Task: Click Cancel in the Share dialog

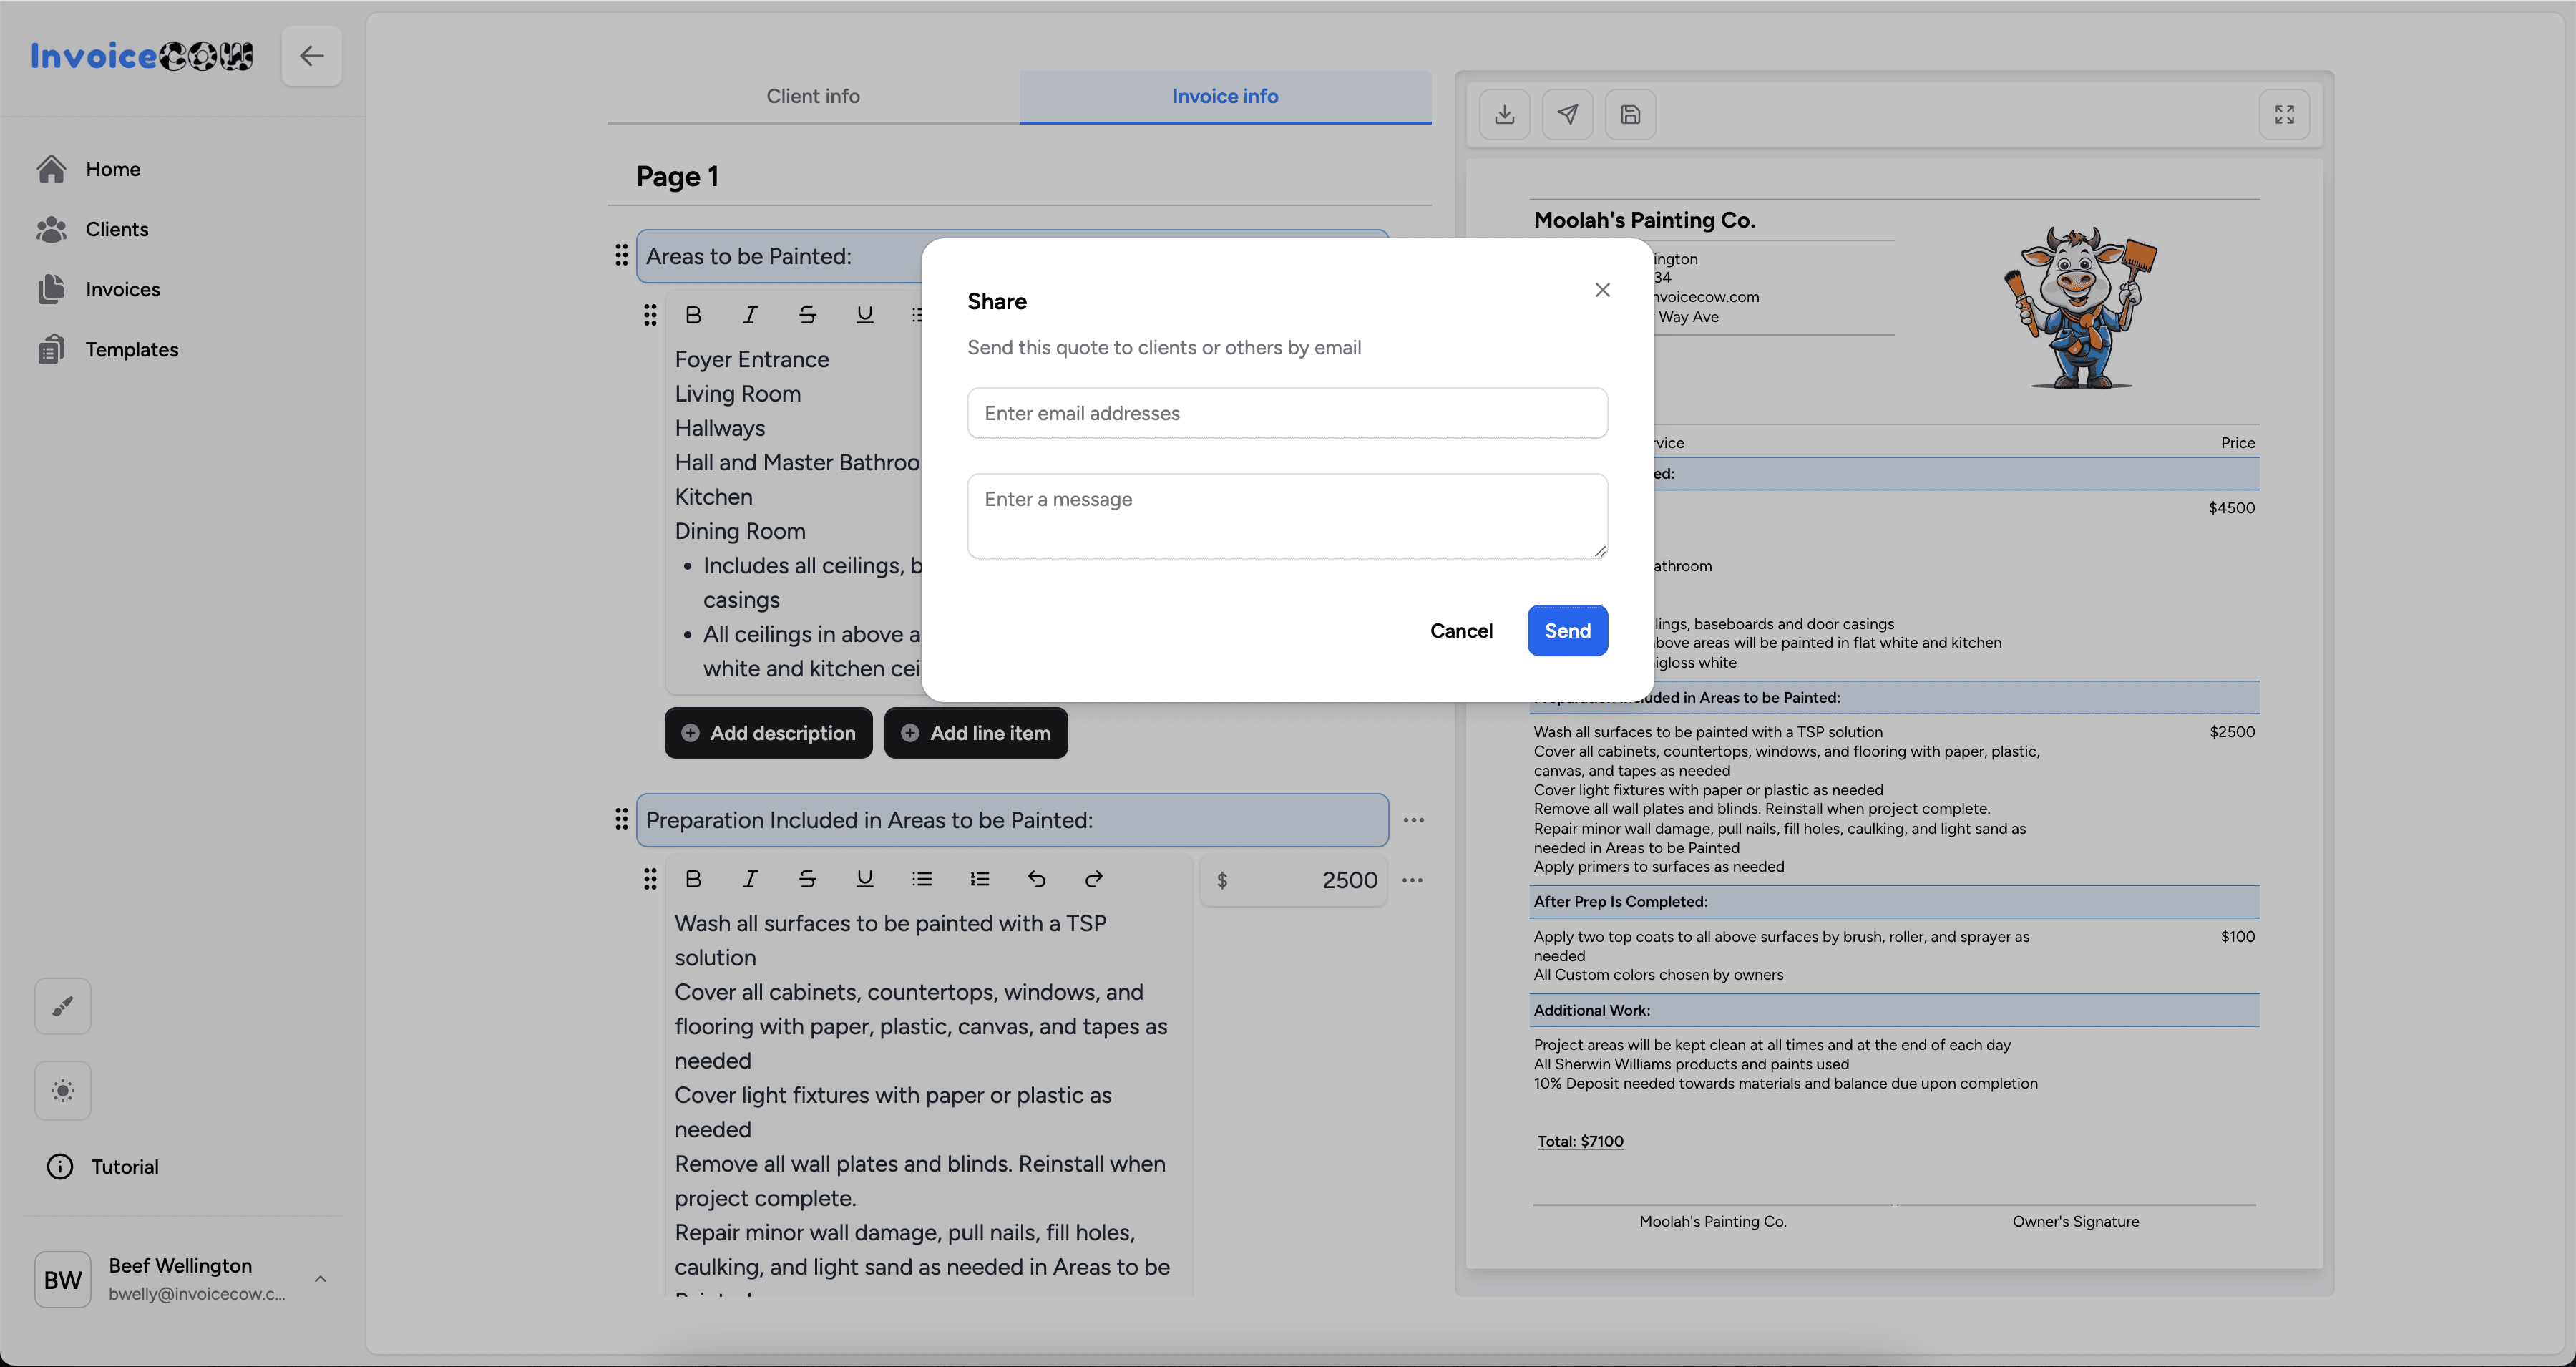Action: tap(1461, 630)
